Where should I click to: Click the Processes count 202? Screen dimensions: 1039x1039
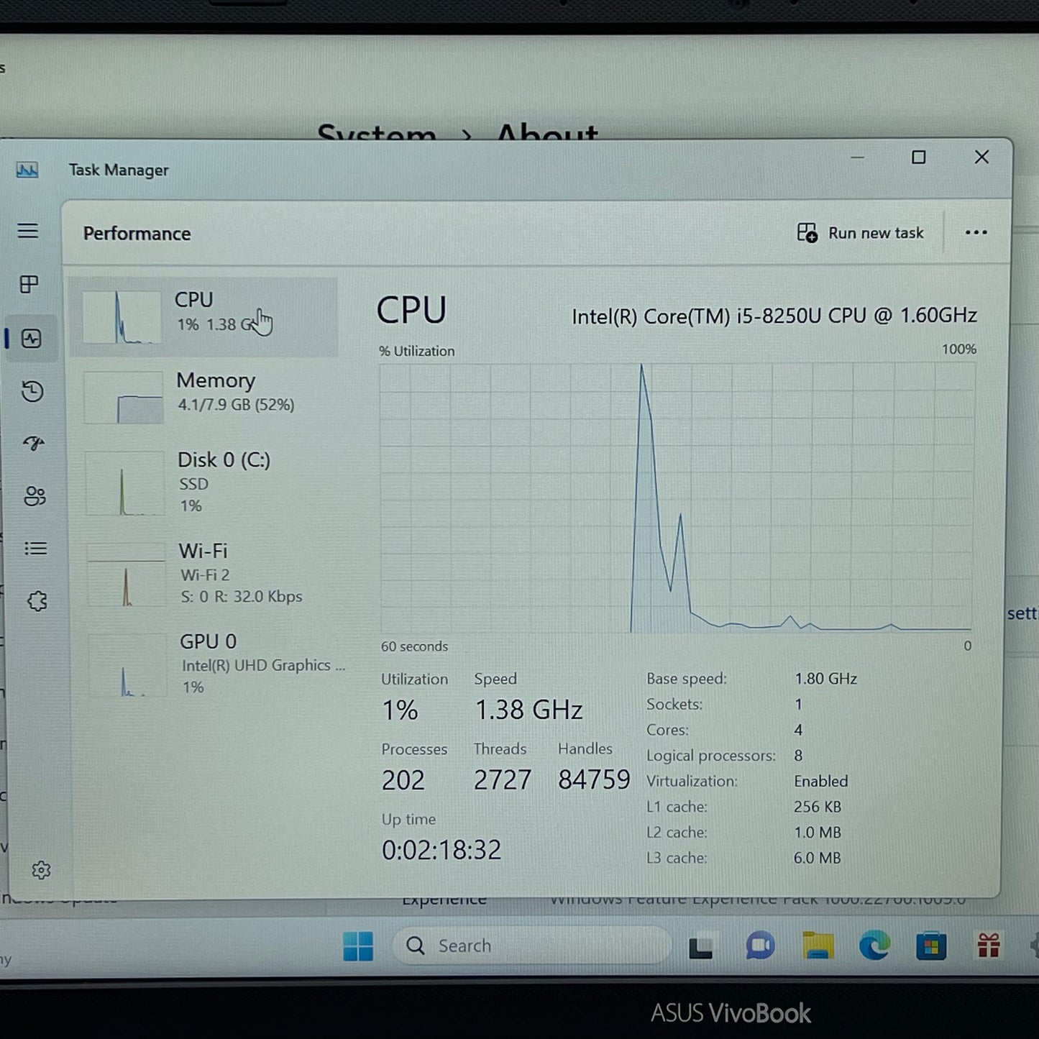tap(403, 780)
